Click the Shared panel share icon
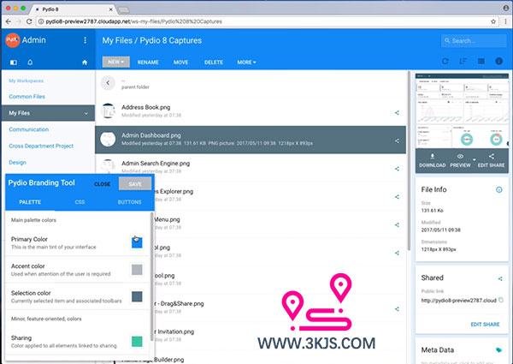The width and height of the screenshot is (513, 364). click(x=500, y=278)
